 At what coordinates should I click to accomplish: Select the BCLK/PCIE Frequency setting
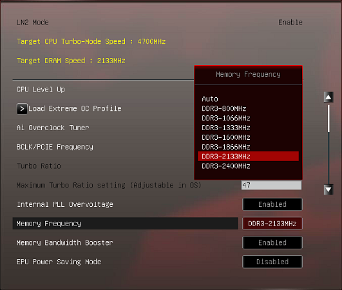[x=55, y=147]
